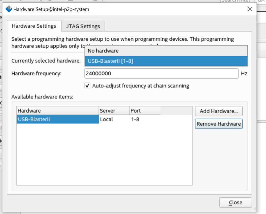This screenshot has width=266, height=214.
Task: Open the Add Hardware dialog
Action: click(219, 111)
